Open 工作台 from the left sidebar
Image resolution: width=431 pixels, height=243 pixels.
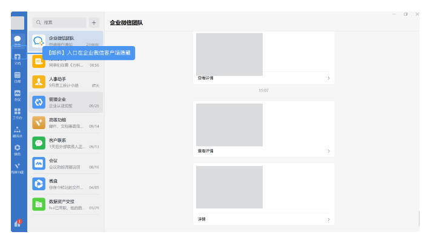18,113
